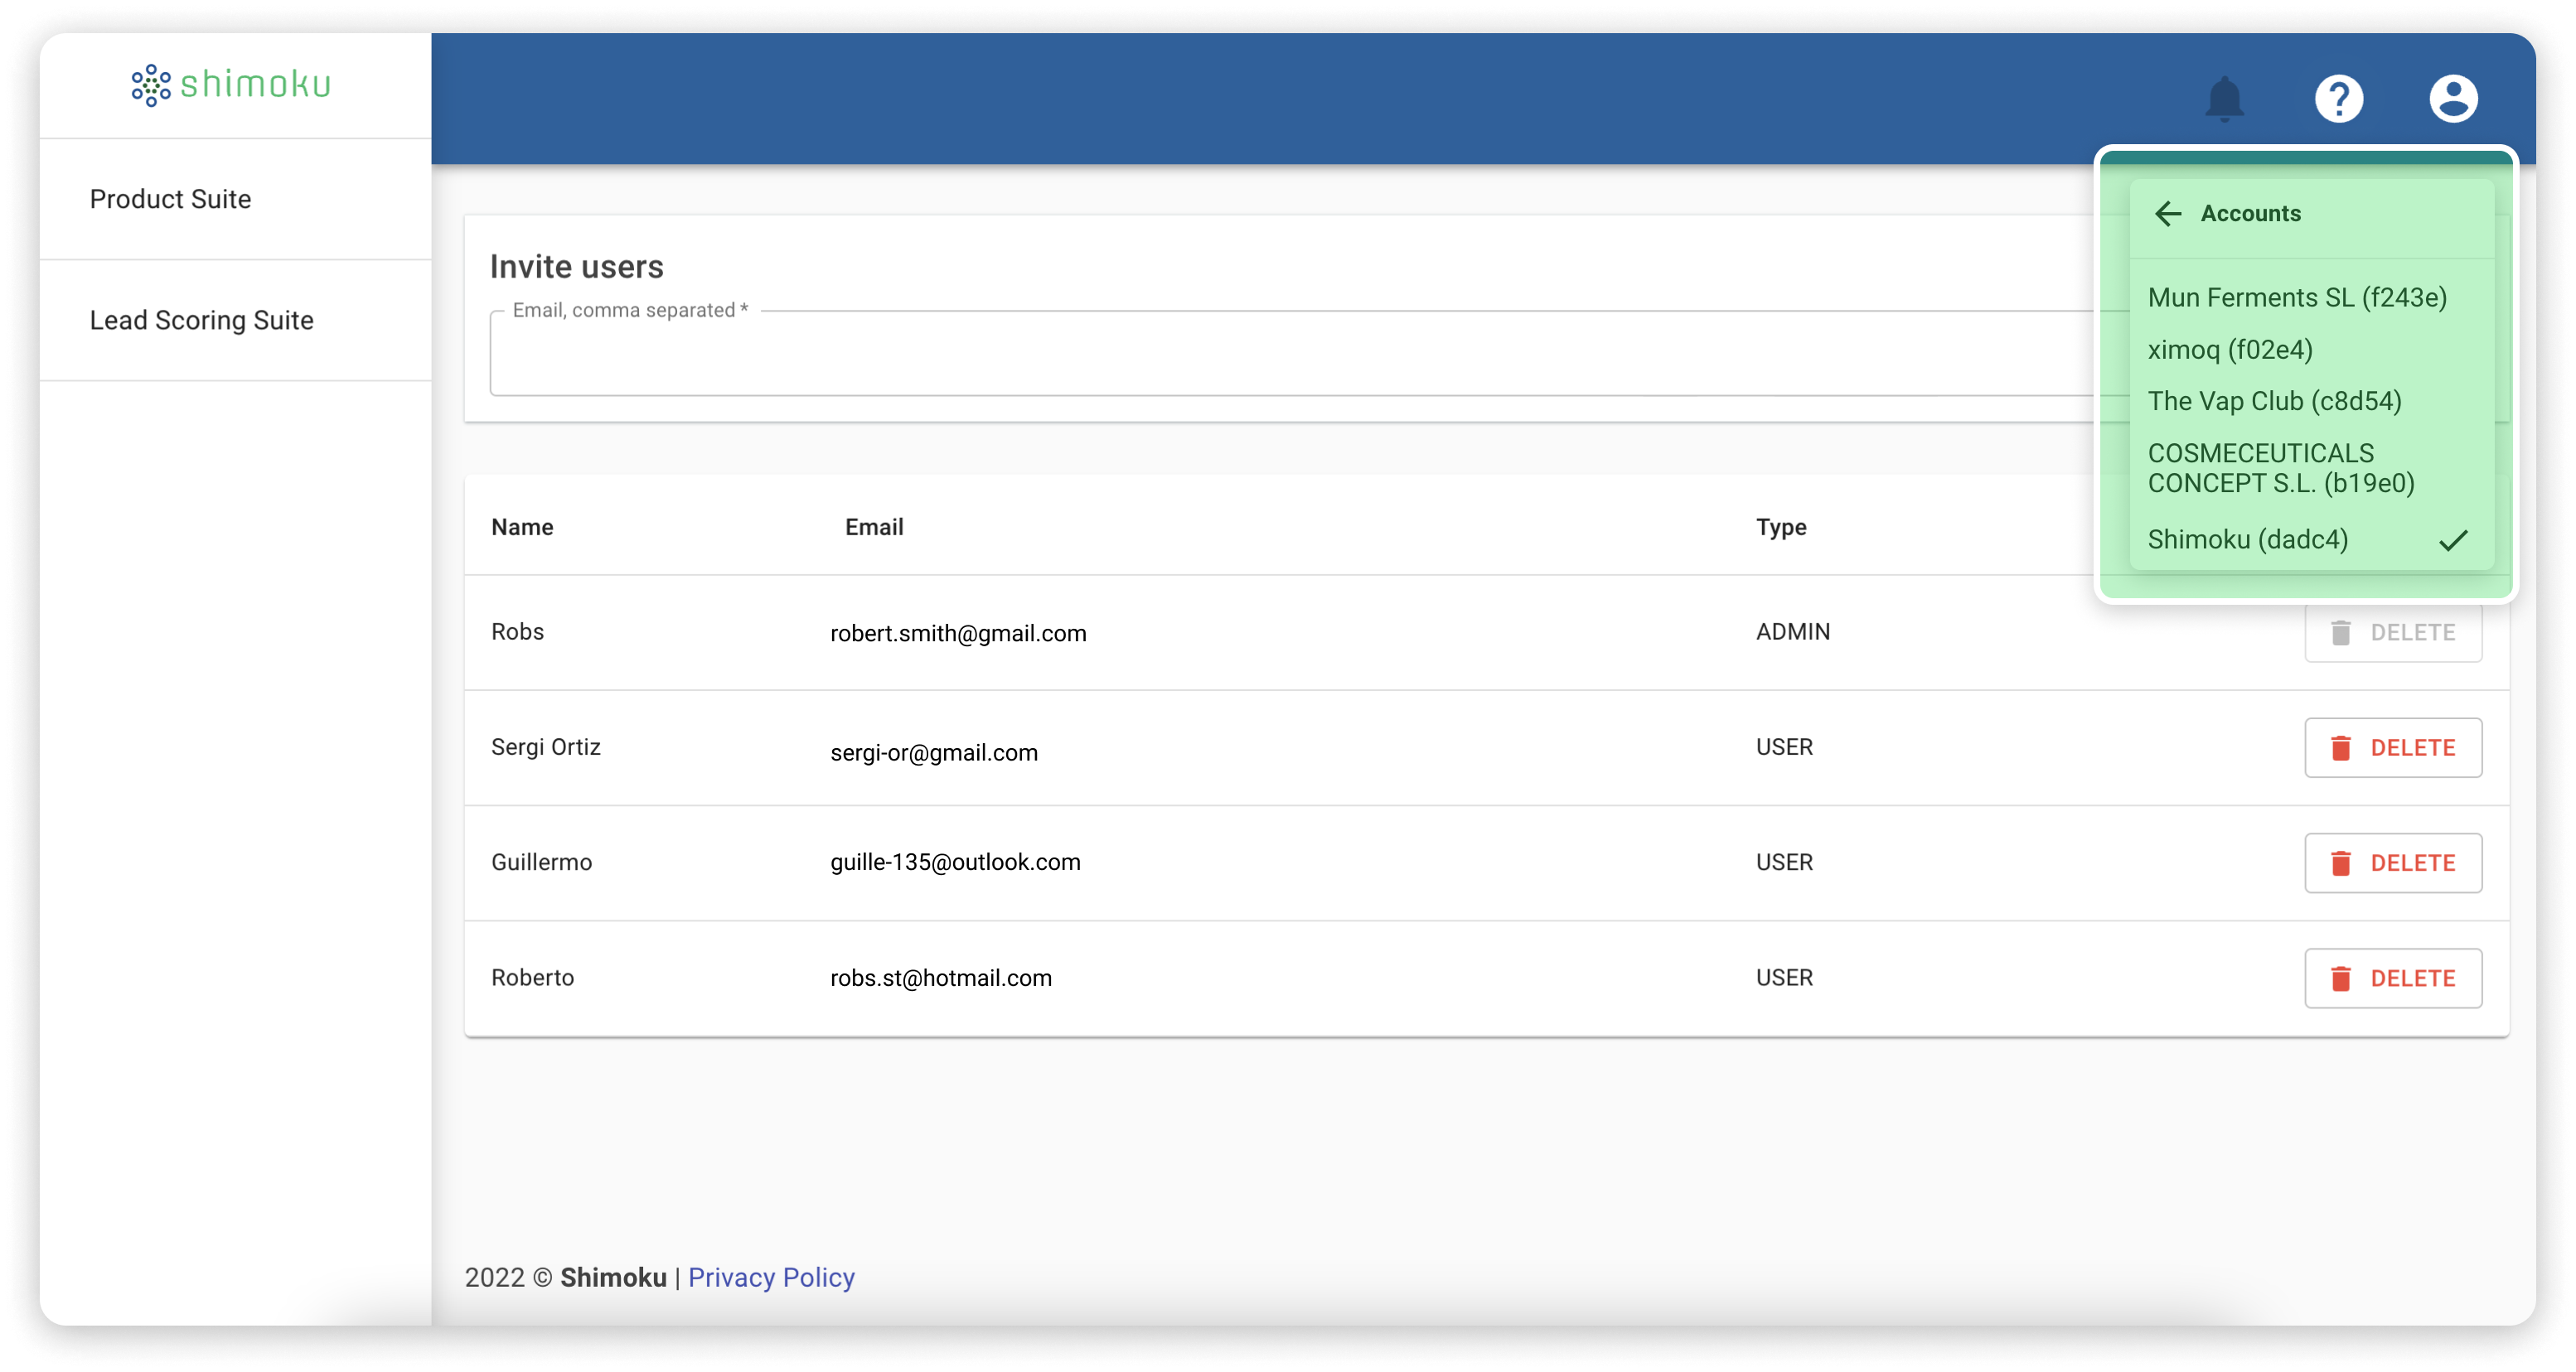Open Product Suite in the sidebar

point(236,199)
